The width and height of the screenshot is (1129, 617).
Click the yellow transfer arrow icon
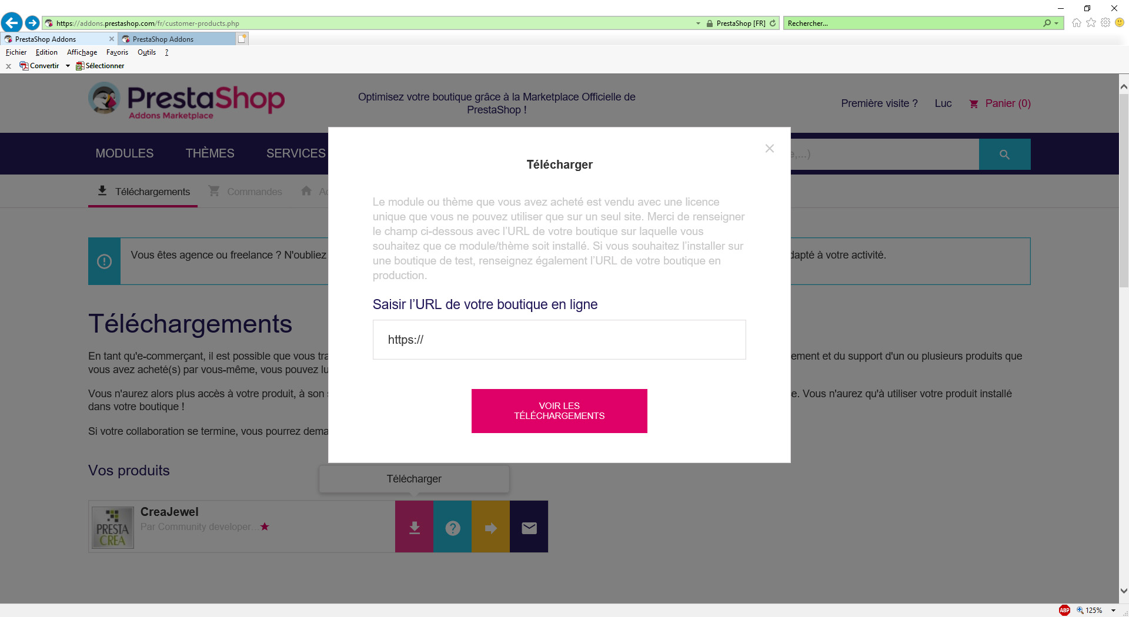tap(490, 527)
